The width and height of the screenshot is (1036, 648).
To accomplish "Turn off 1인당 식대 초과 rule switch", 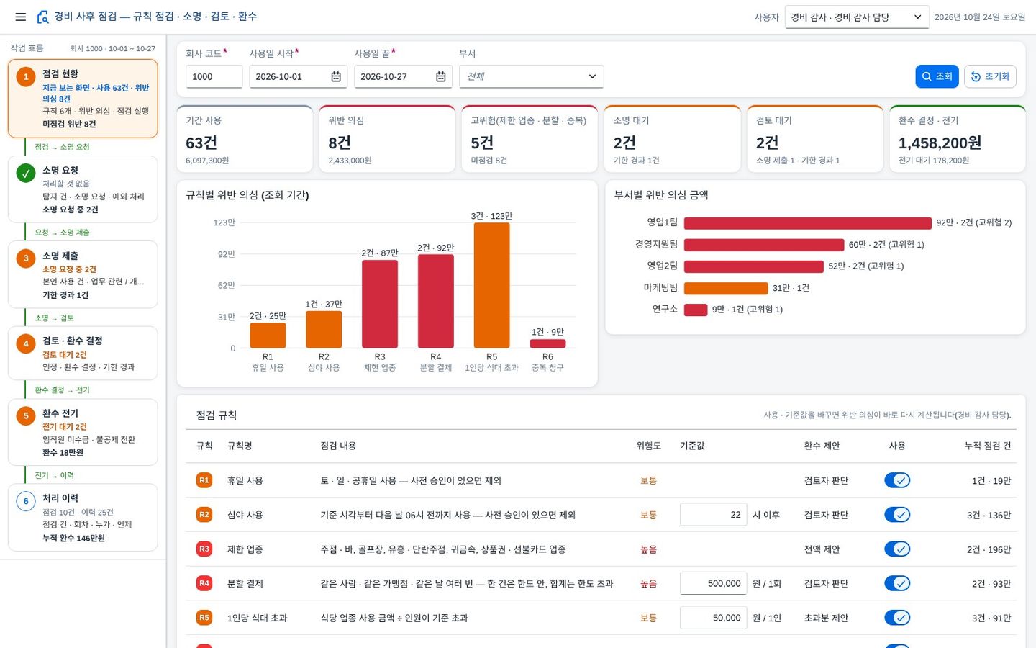I will click(897, 618).
